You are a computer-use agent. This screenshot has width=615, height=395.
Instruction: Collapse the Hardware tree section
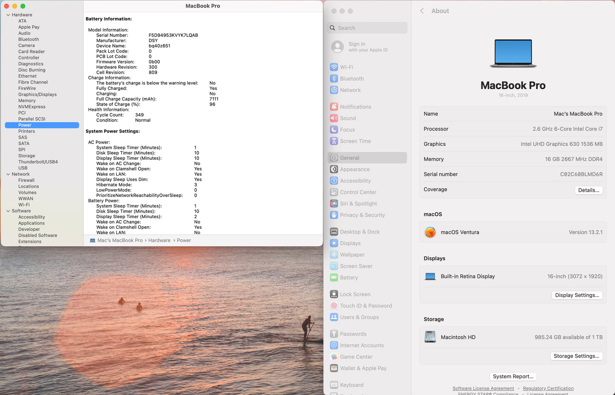click(8, 15)
